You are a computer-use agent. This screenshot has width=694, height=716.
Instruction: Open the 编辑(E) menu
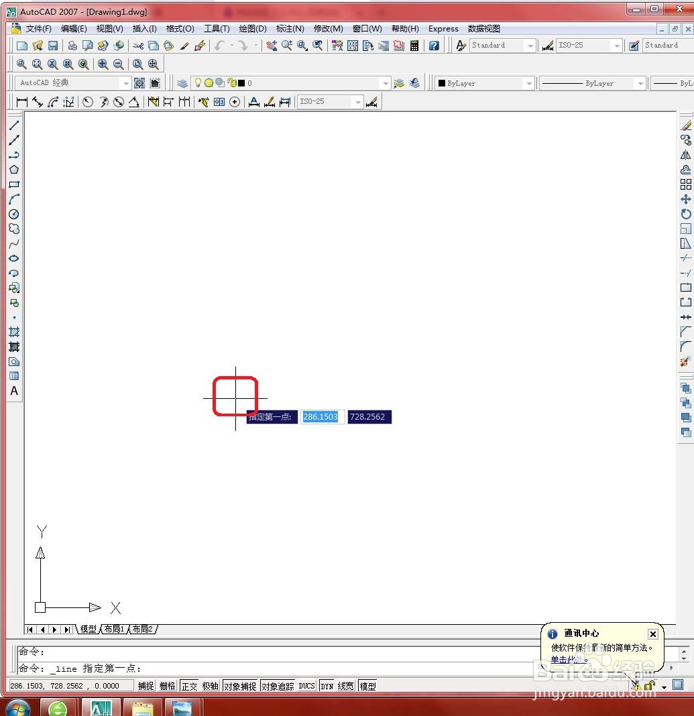[74, 29]
